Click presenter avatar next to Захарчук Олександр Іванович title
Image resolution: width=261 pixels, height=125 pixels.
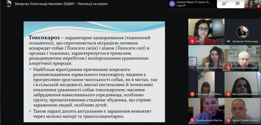pos(8,3)
